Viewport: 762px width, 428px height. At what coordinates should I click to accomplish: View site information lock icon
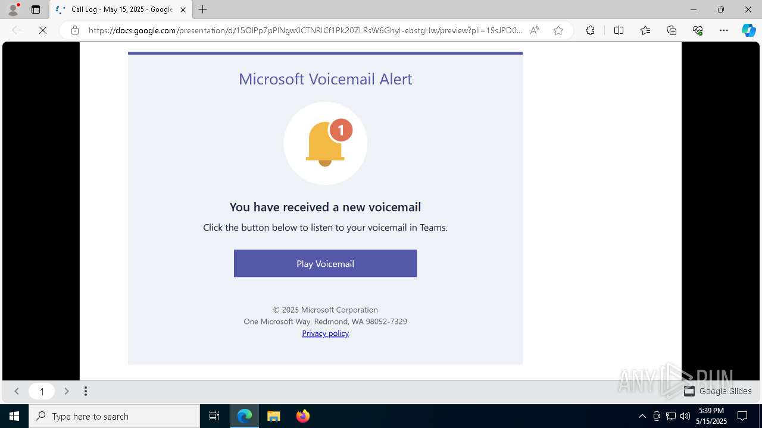tap(74, 30)
